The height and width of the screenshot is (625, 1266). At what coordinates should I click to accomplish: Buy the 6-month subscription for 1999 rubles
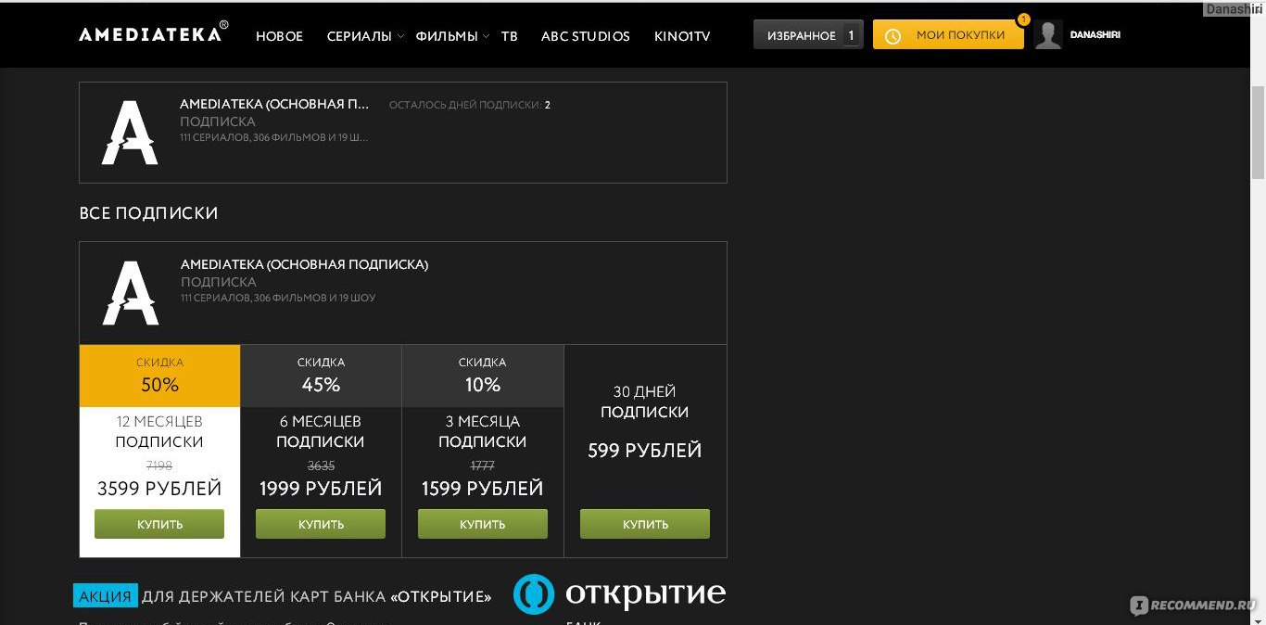(x=321, y=524)
